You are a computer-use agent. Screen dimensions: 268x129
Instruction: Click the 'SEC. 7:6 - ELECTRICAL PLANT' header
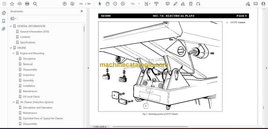(x=174, y=16)
